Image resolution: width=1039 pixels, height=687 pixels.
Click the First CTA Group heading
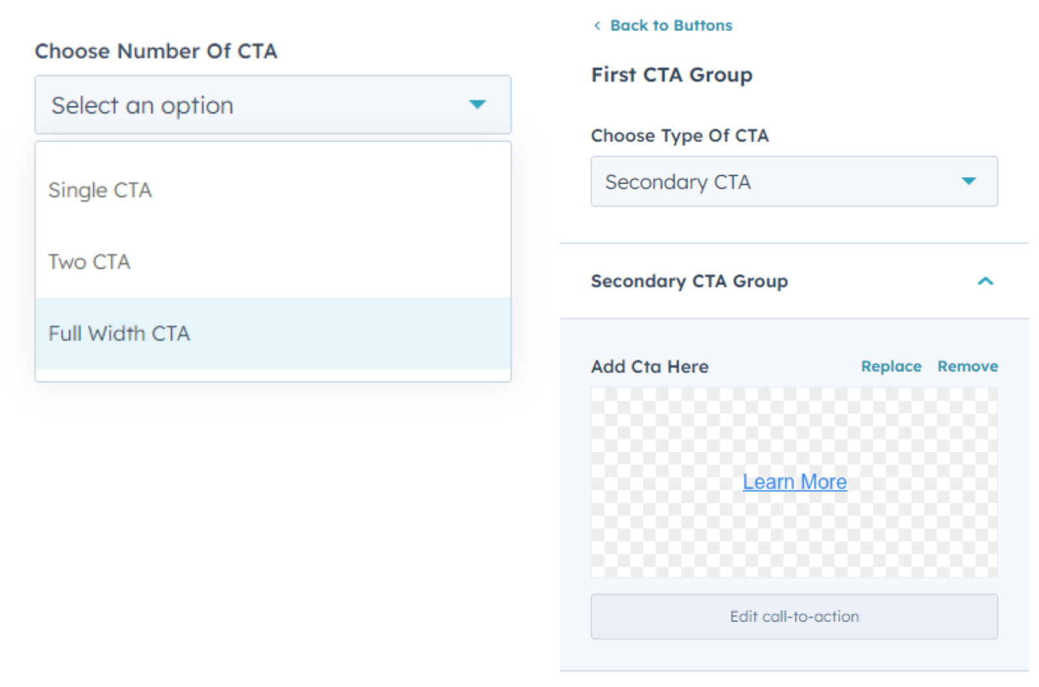pyautogui.click(x=671, y=75)
